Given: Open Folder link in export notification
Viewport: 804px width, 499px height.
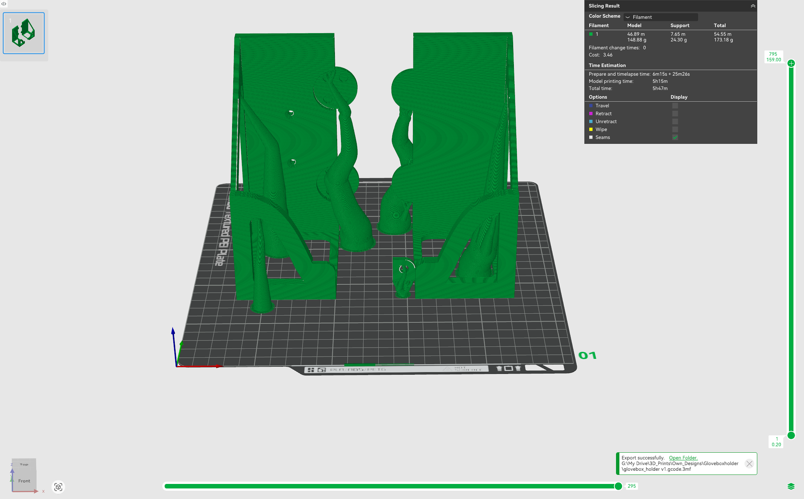Looking at the screenshot, I should click(683, 458).
